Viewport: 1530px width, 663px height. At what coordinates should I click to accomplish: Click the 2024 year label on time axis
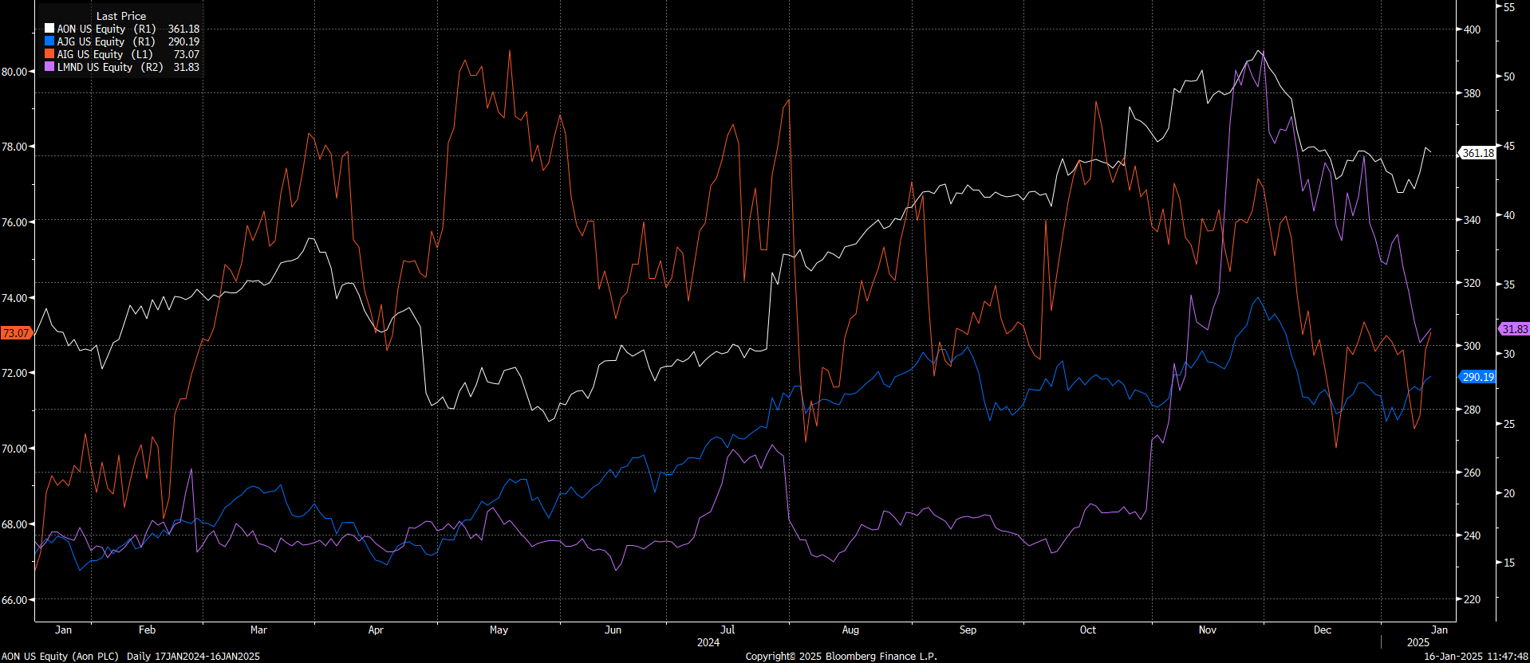(x=708, y=642)
